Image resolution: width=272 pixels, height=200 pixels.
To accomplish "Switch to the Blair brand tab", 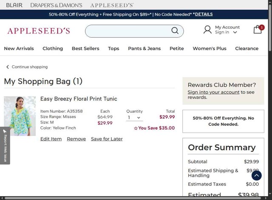I will pos(14,5).
